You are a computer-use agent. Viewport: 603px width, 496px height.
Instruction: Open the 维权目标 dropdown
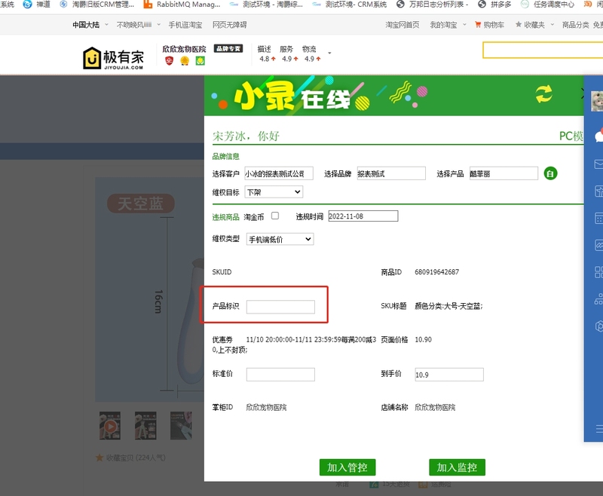[274, 192]
